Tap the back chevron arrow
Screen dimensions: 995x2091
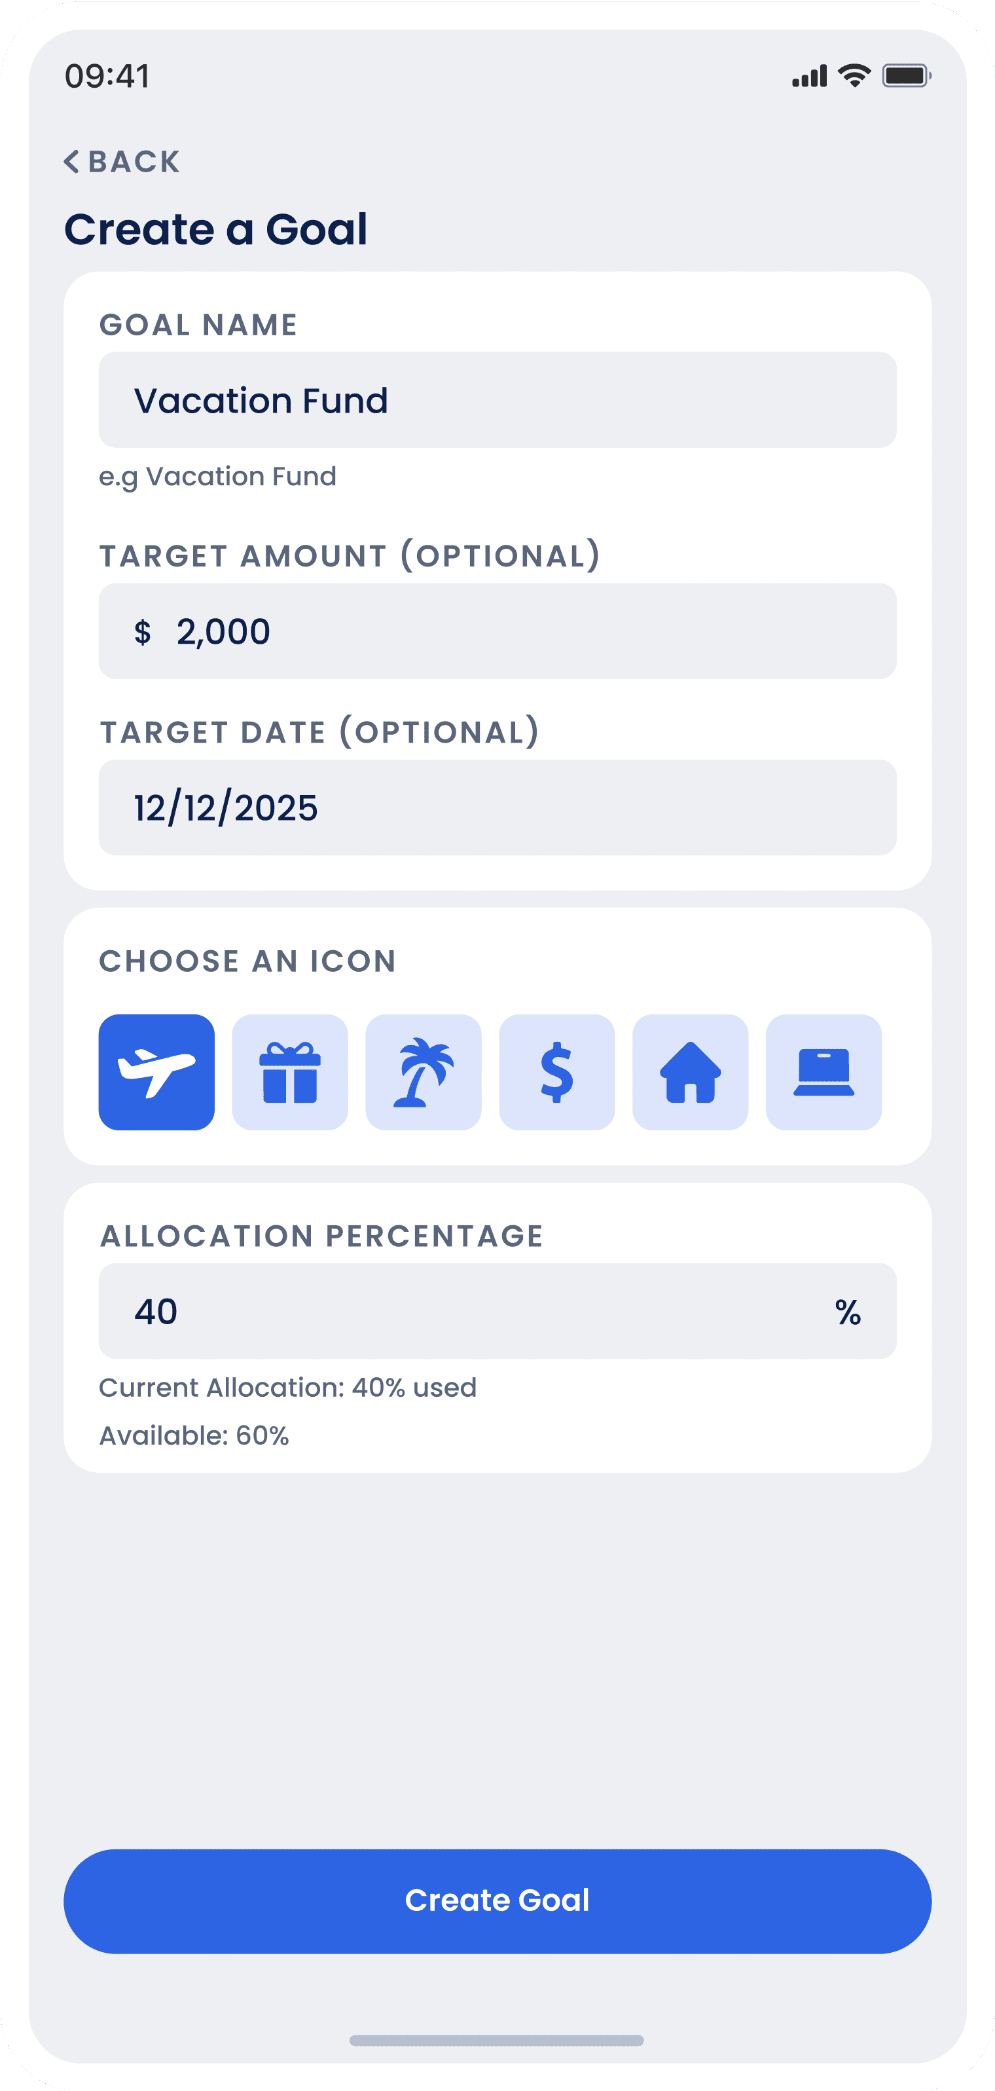(x=71, y=162)
